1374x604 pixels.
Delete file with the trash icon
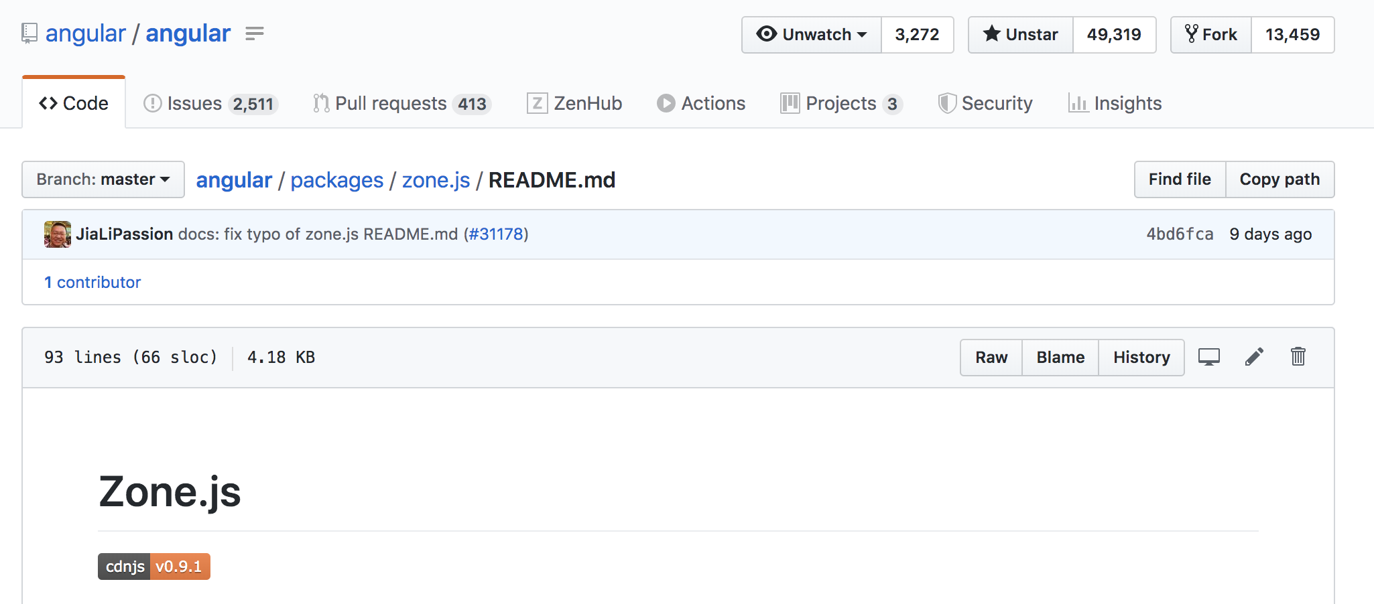(x=1298, y=356)
